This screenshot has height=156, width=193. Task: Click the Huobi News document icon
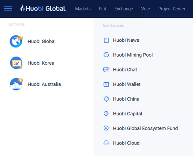[106, 40]
